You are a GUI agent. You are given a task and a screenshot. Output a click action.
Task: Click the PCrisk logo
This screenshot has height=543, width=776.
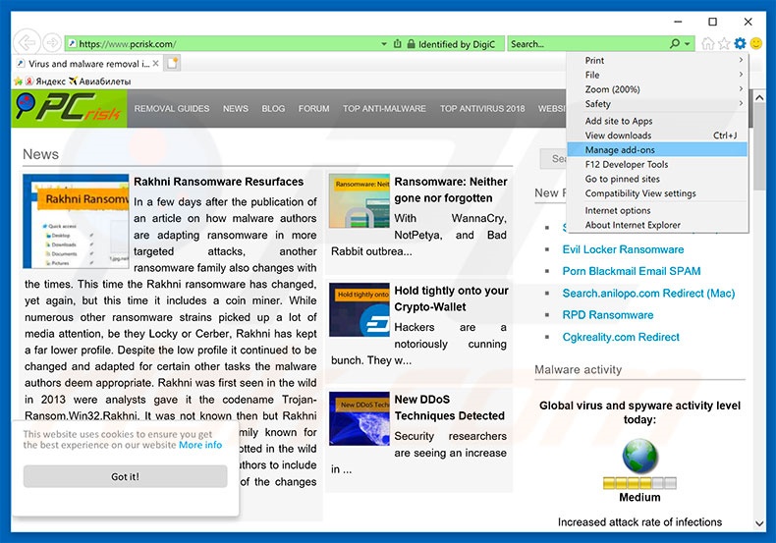[69, 108]
